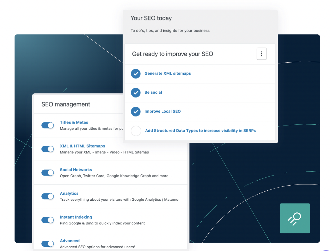Click the SEO management panel title
The width and height of the screenshot is (330, 251).
coord(66,104)
